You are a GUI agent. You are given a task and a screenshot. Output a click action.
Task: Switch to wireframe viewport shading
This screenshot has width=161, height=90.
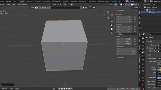click(x=129, y=4)
